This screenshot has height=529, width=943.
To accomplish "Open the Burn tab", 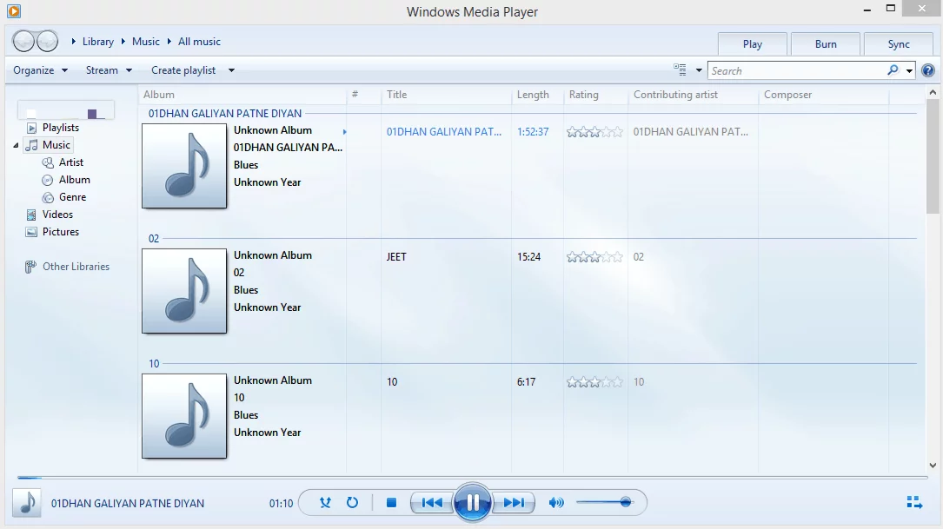I will click(826, 44).
